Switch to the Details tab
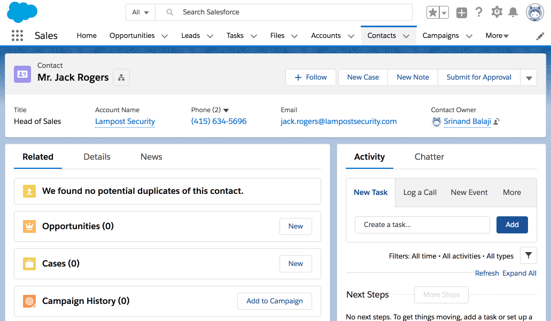551x321 pixels. coord(97,157)
